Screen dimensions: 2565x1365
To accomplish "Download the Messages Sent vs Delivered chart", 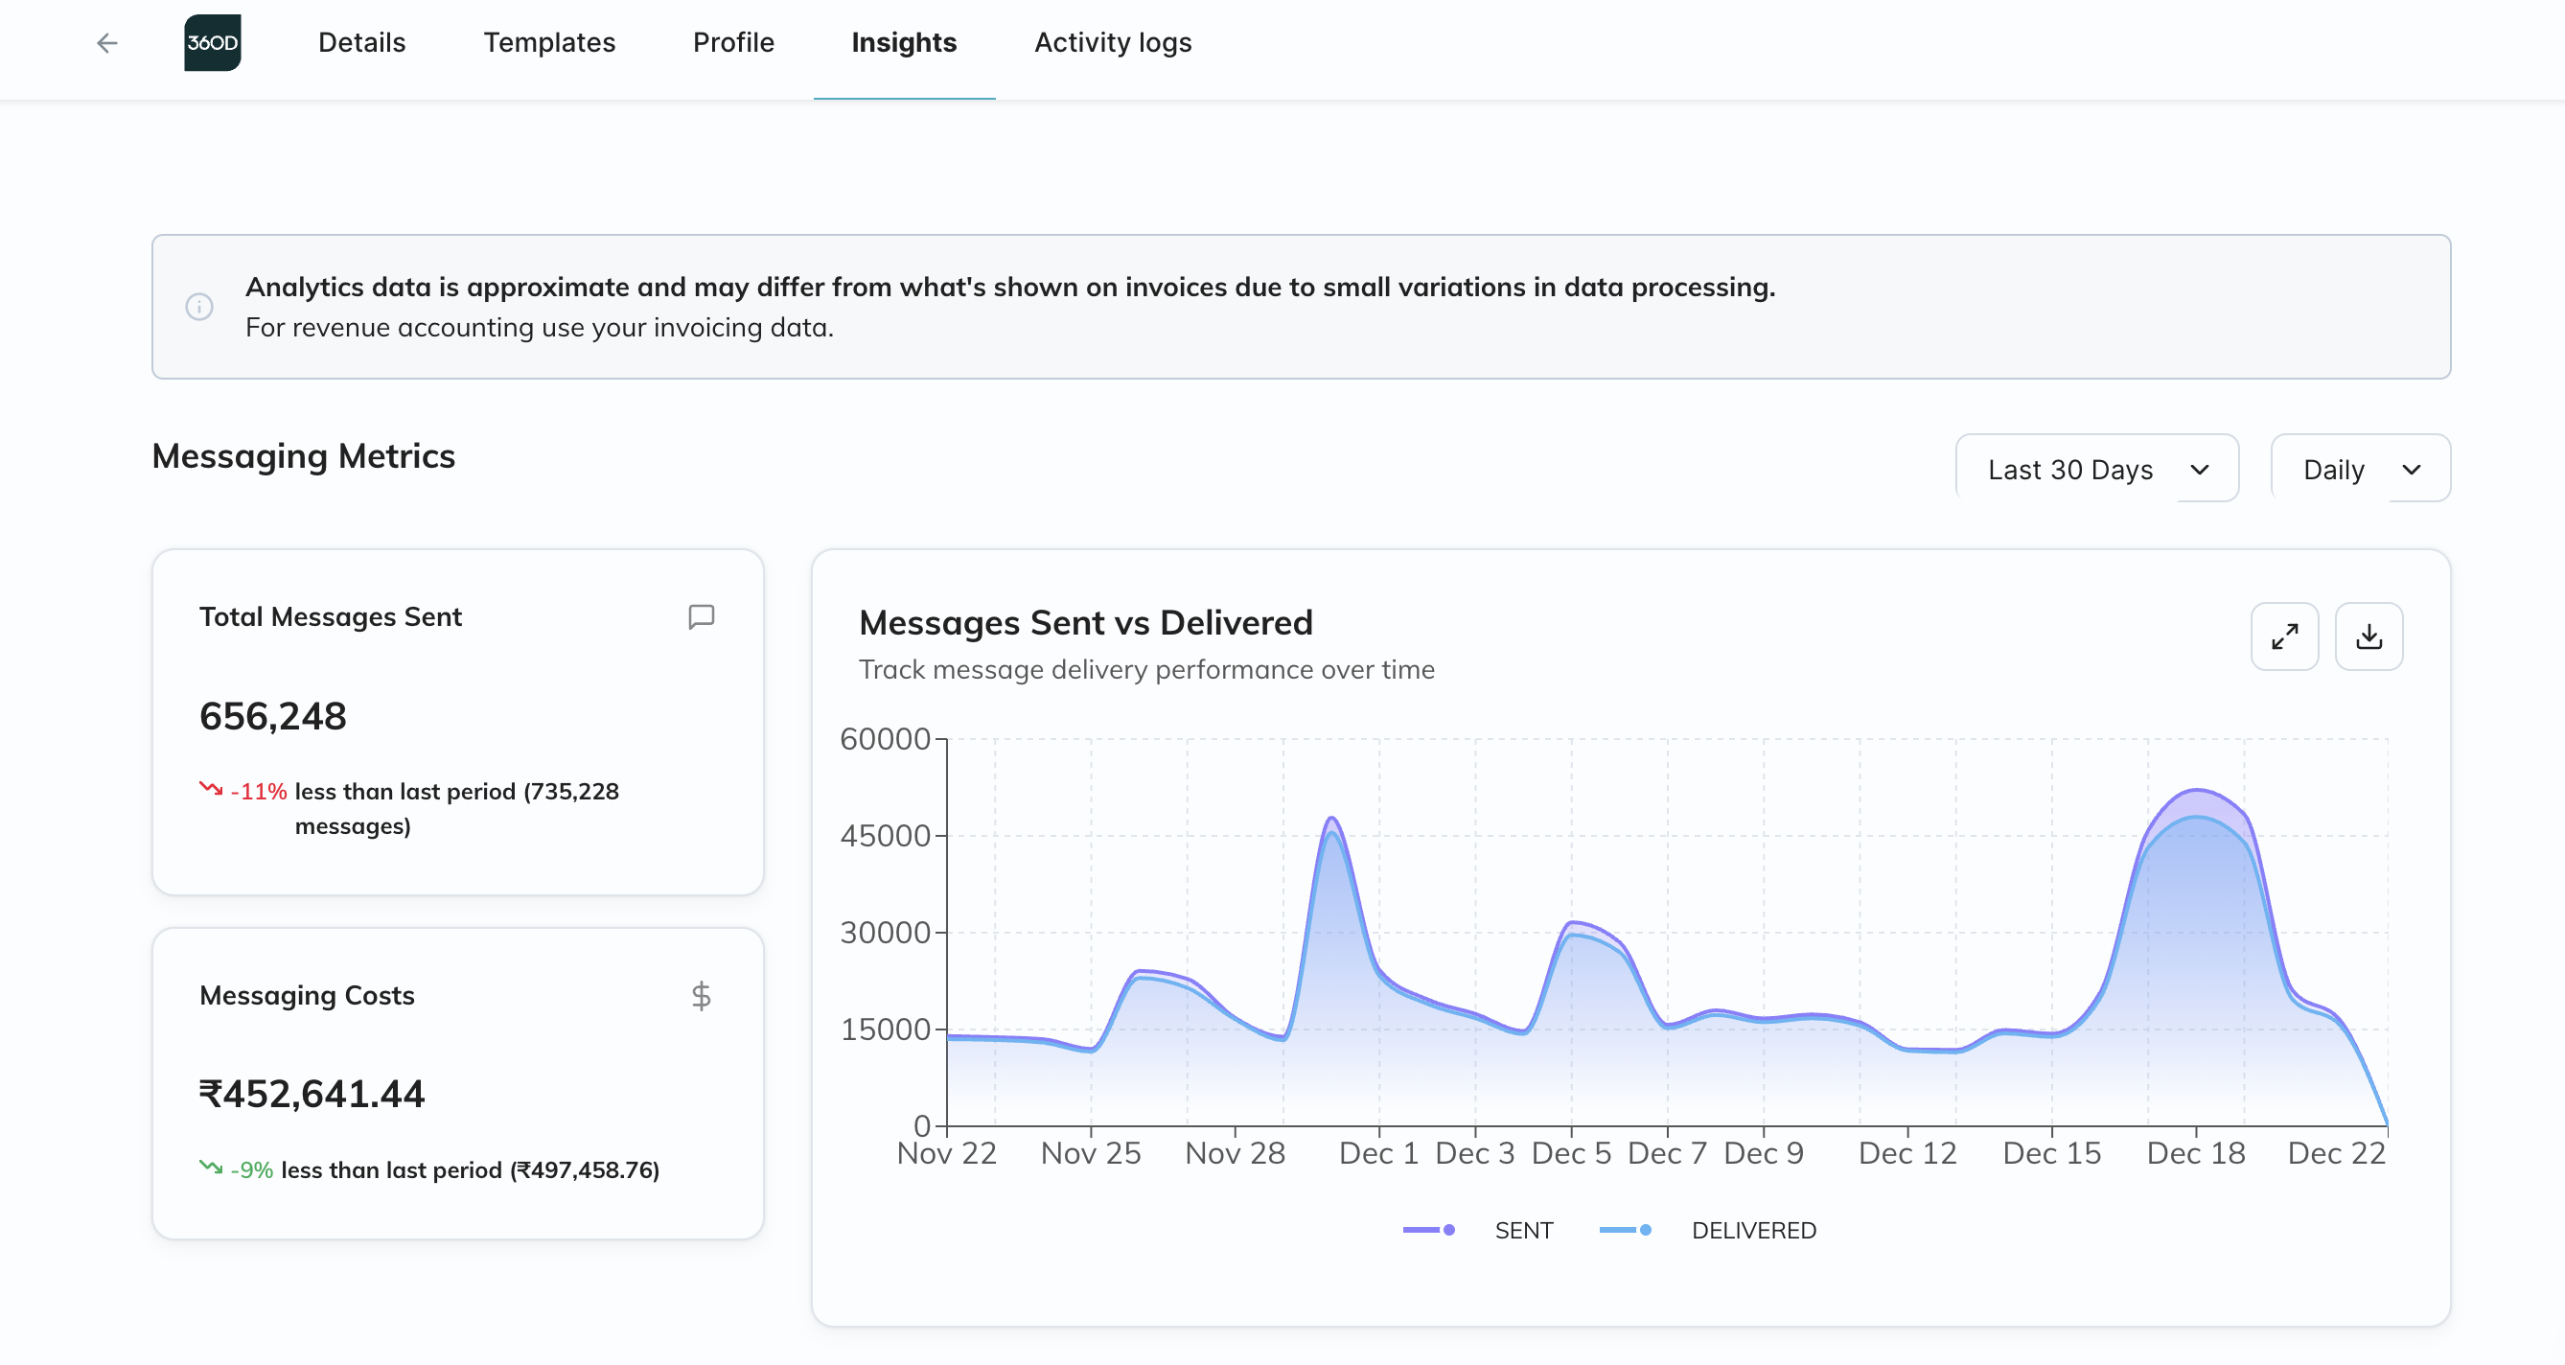I will tap(2369, 636).
